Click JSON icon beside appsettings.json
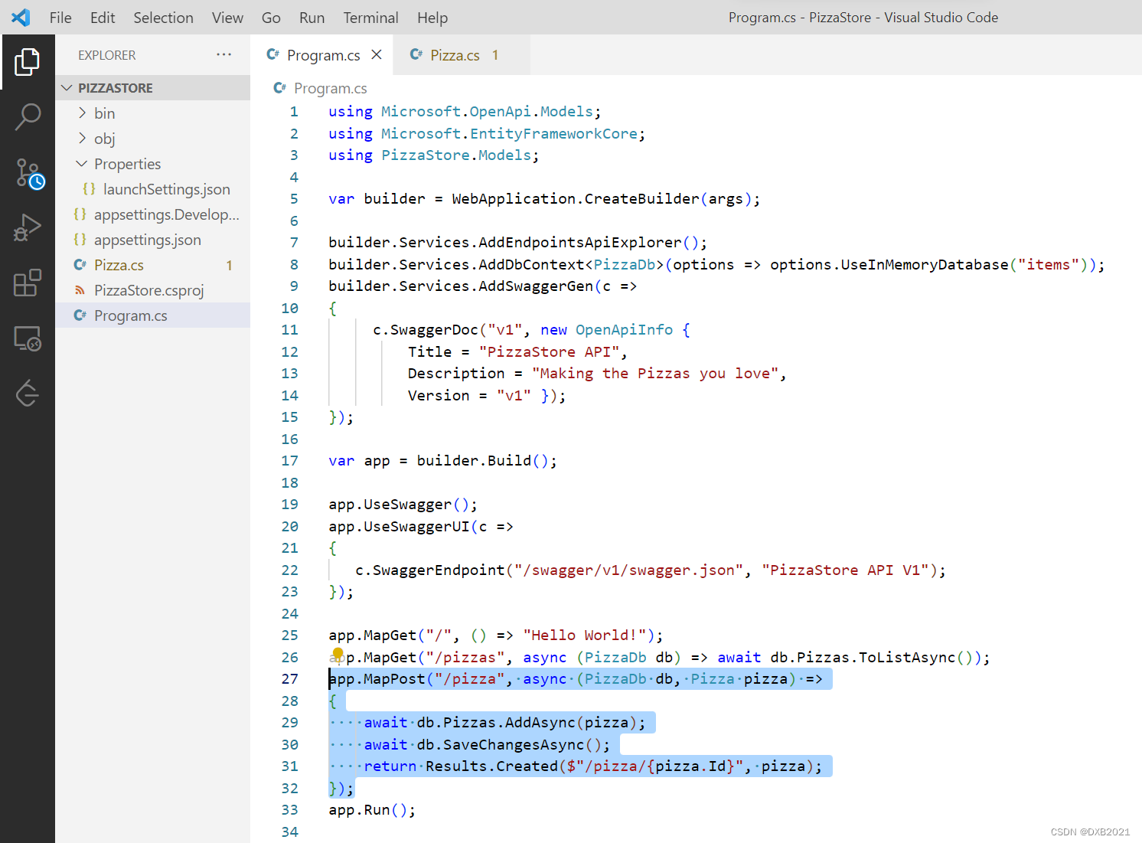The height and width of the screenshot is (843, 1142). click(80, 240)
